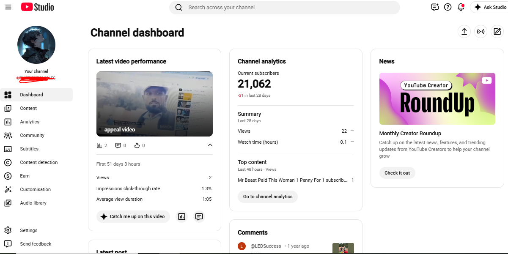Open Subtitles in the sidebar

(x=36, y=149)
